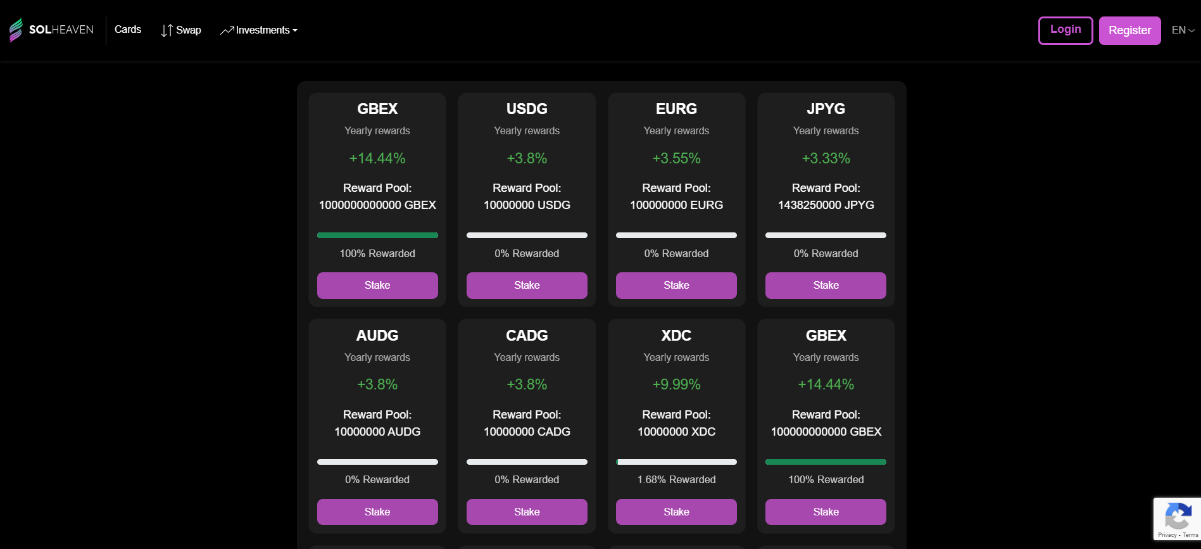Viewport: 1201px width, 549px height.
Task: Click the +9.99% yearly reward value
Action: point(676,384)
